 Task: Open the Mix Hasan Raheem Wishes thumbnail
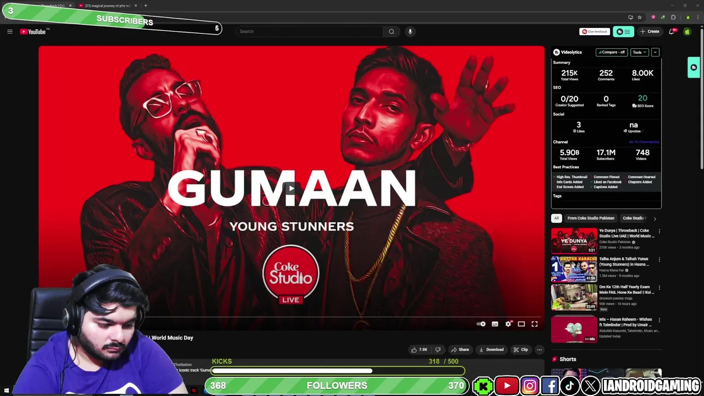[x=574, y=329]
